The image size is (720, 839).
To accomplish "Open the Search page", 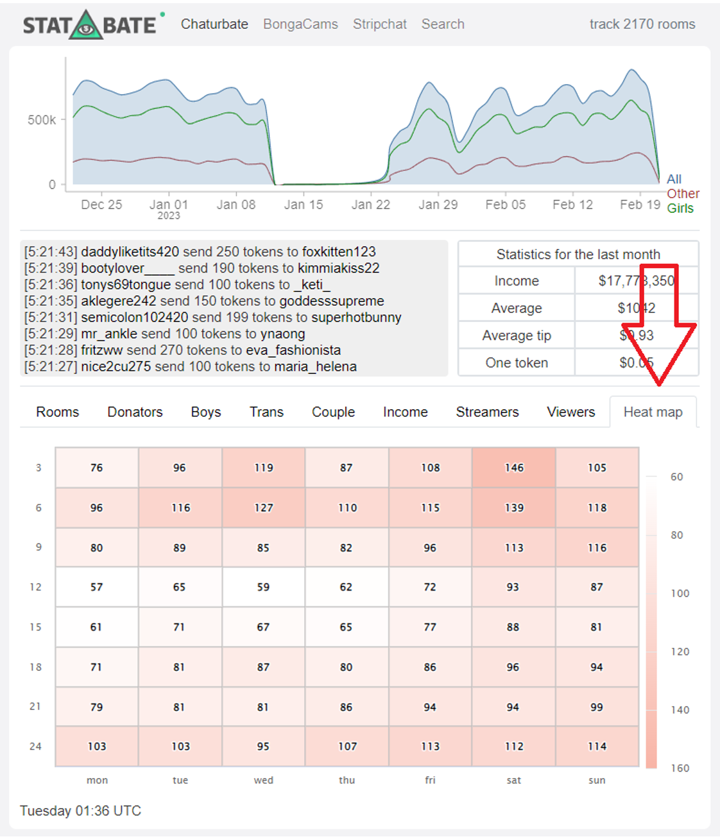I will coord(443,24).
